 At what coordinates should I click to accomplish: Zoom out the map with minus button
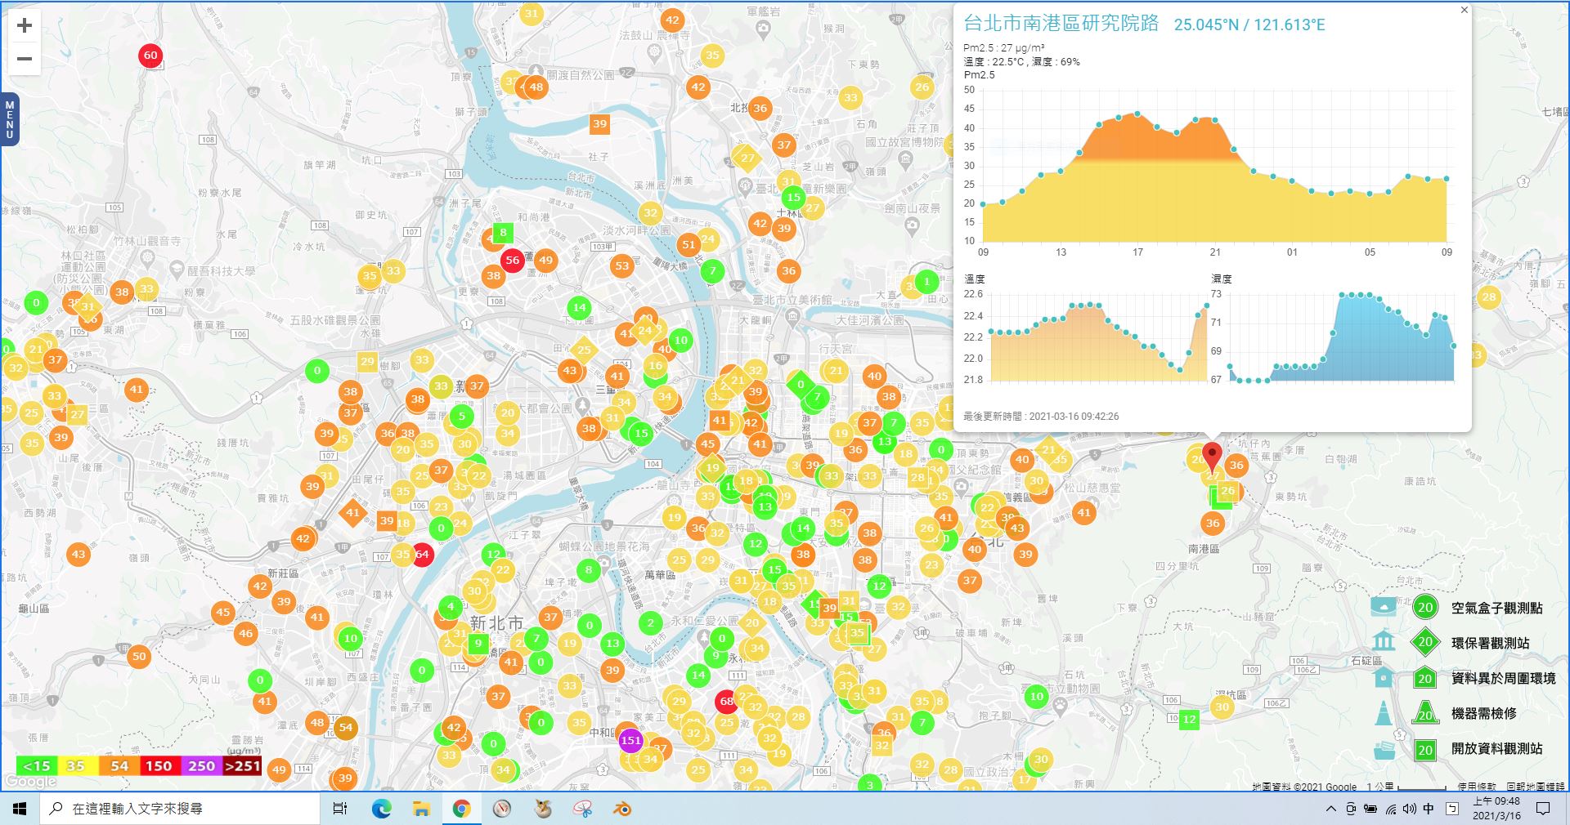25,59
